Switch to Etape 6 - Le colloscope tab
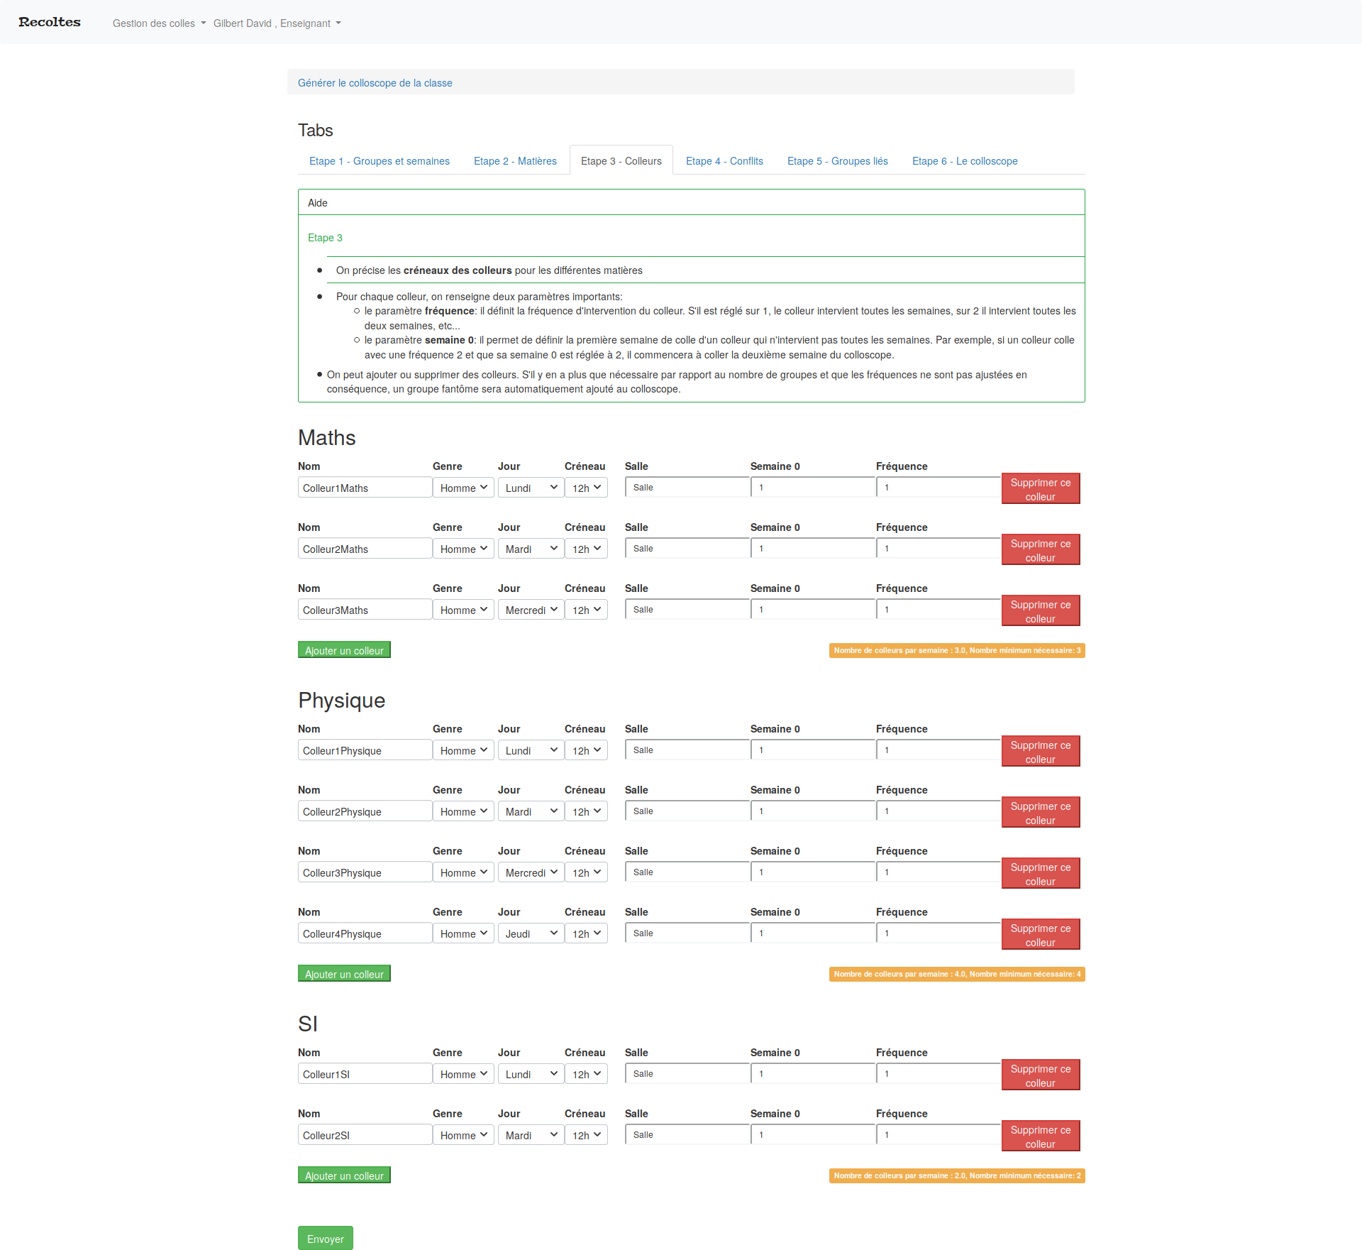Viewport: 1362px width, 1250px height. (x=965, y=161)
